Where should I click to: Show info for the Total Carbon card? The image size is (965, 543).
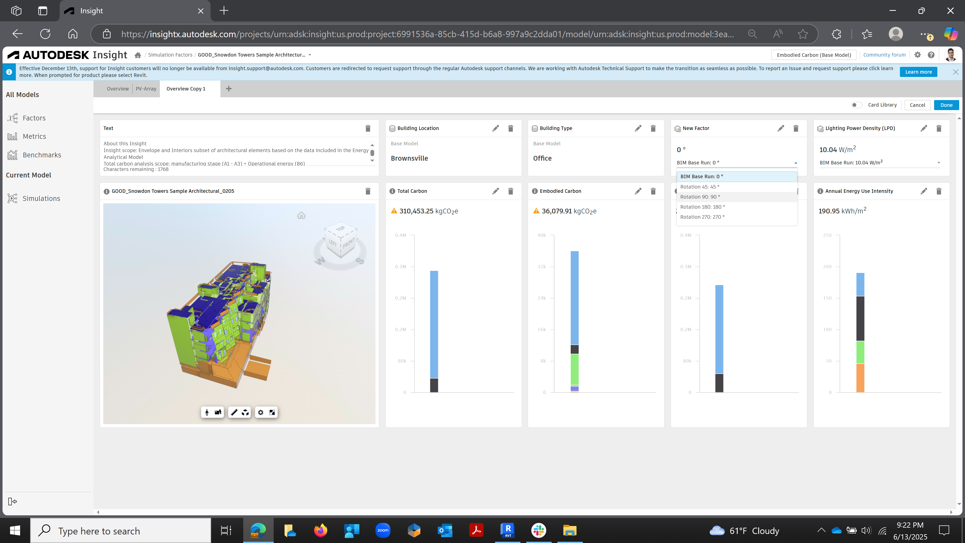tap(392, 191)
